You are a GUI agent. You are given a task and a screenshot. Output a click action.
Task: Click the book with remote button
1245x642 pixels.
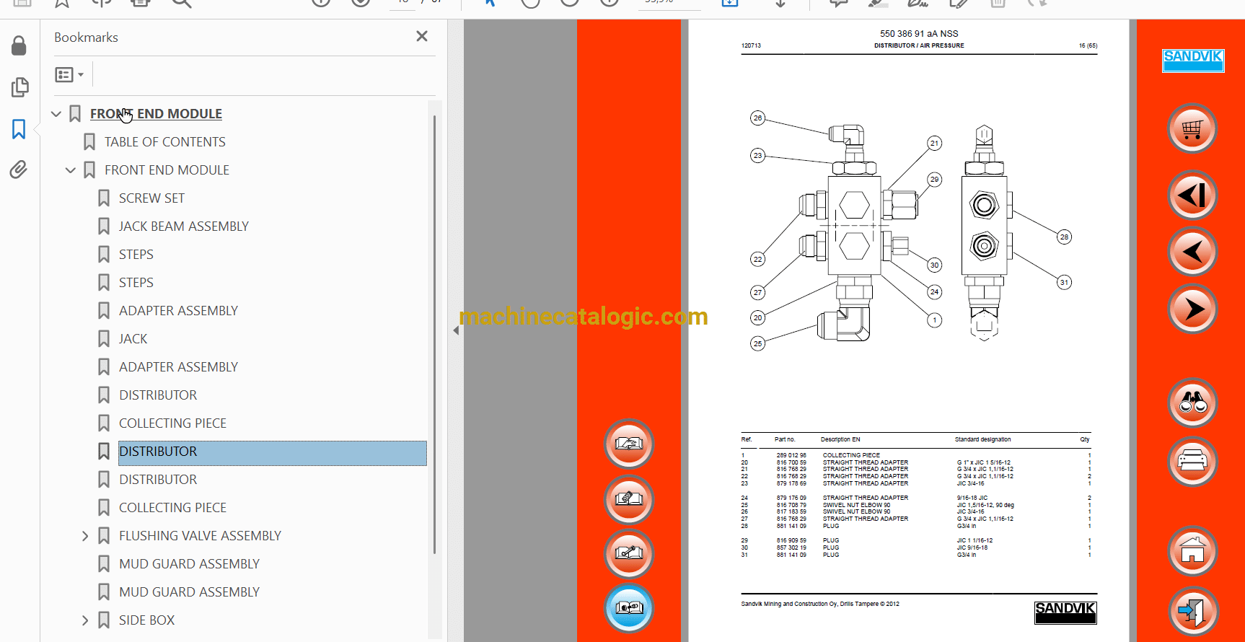click(x=629, y=499)
